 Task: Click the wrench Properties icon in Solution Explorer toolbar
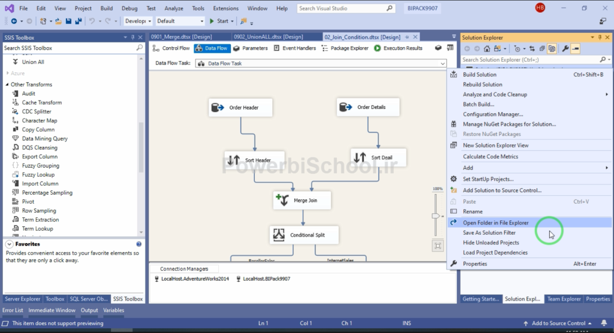[565, 49]
